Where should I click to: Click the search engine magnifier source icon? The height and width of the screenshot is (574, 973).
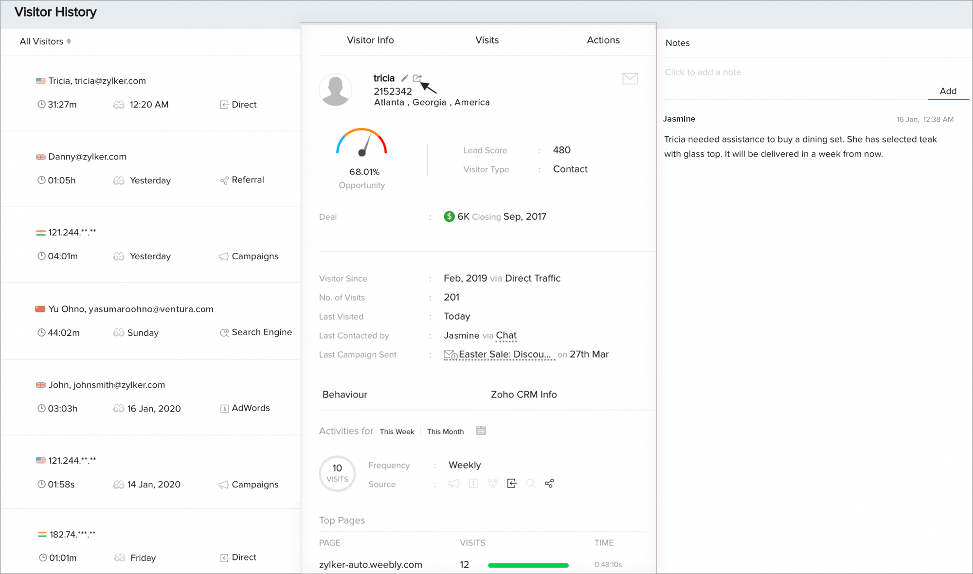(x=531, y=484)
